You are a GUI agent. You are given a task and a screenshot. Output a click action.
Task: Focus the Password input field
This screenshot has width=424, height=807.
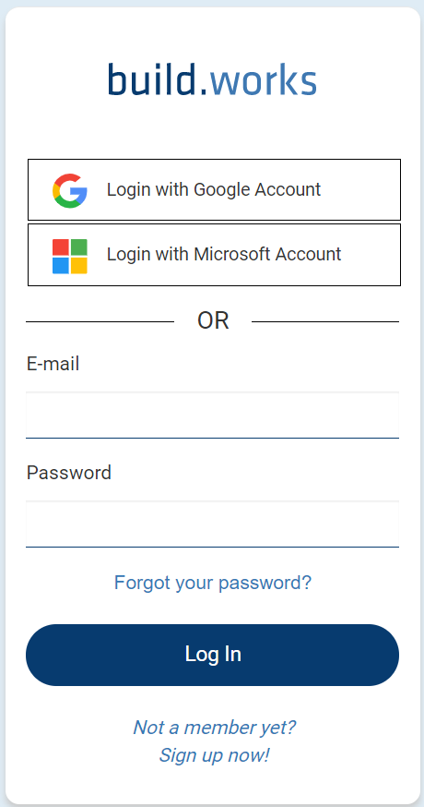tap(212, 524)
